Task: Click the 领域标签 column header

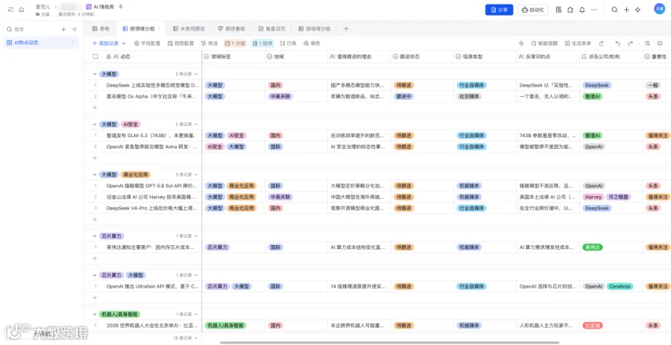Action: (x=233, y=57)
